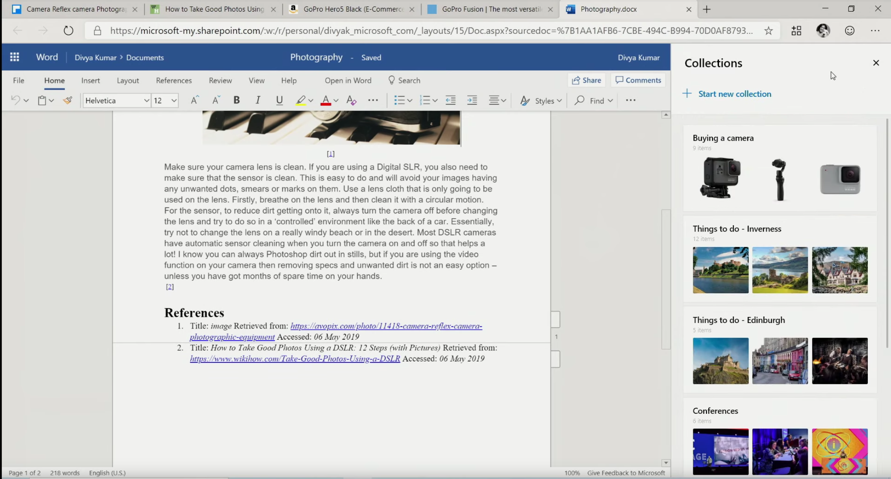Viewport: 891px width, 479px height.
Task: Click the Grow Font icon
Action: click(x=194, y=100)
